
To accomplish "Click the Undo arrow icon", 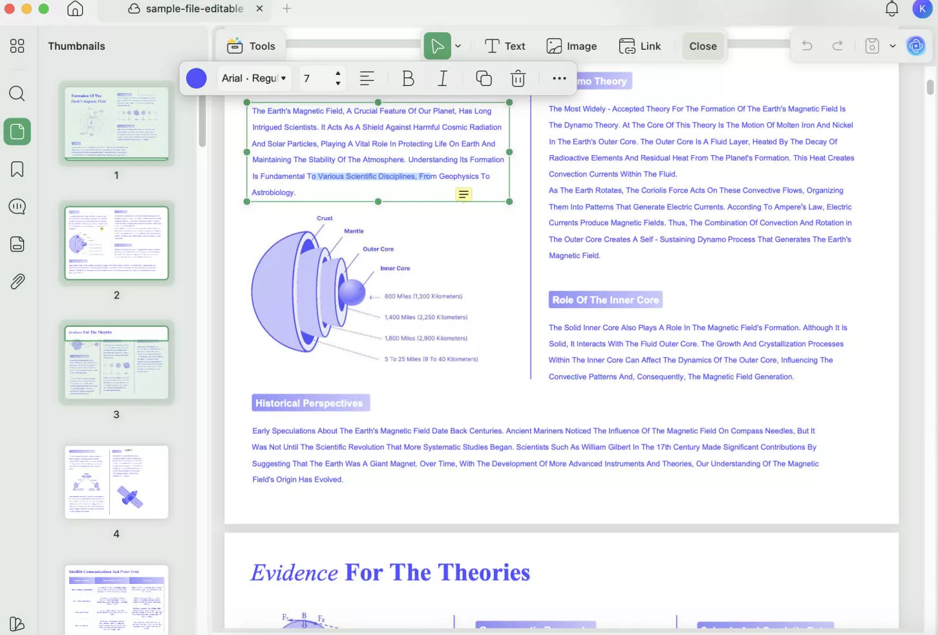I will coord(807,46).
